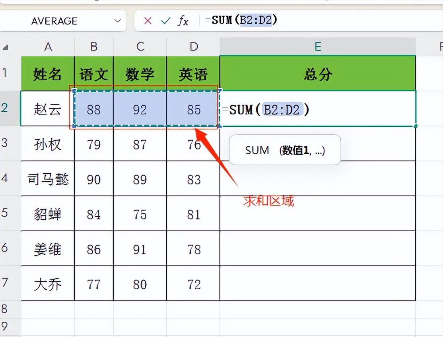Click the 英语 score 85 for 赵云
This screenshot has width=443, height=337.
194,109
